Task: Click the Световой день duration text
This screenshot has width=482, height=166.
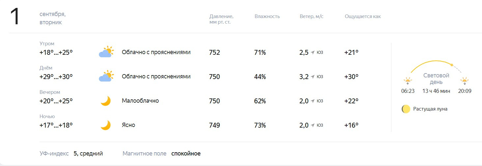Action: click(x=436, y=91)
